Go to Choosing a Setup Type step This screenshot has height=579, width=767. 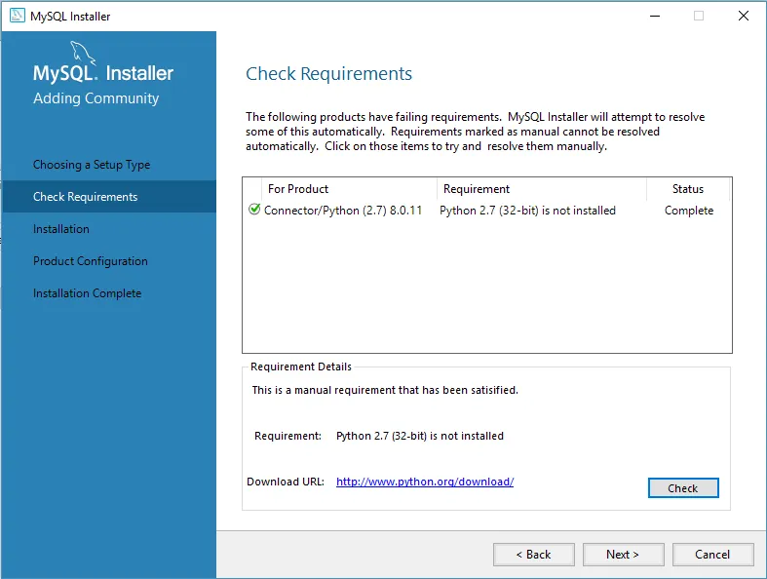pos(92,165)
